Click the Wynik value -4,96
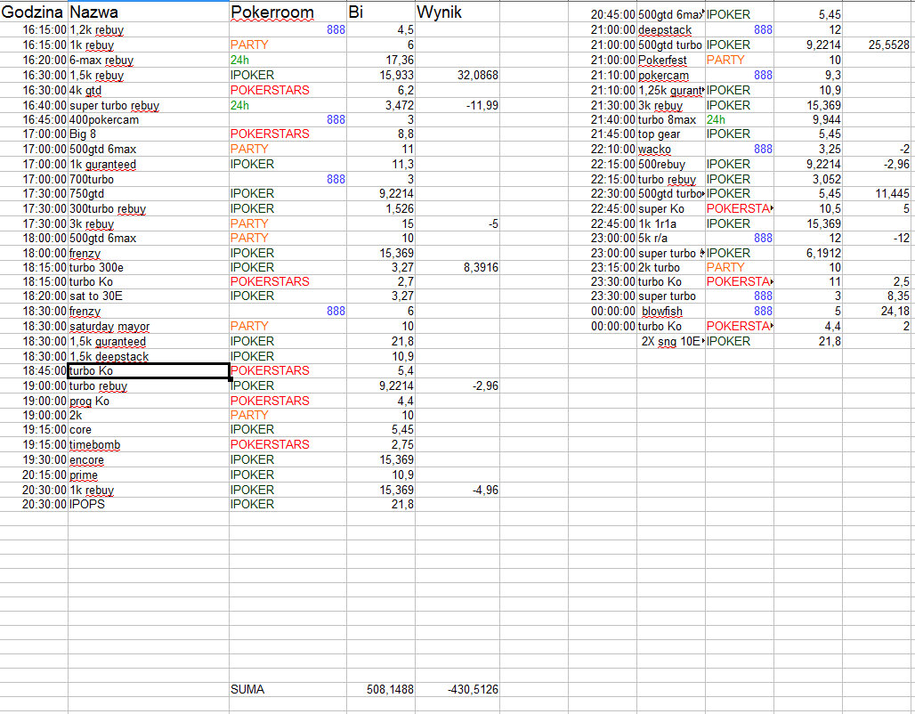This screenshot has width=915, height=714. pos(457,491)
